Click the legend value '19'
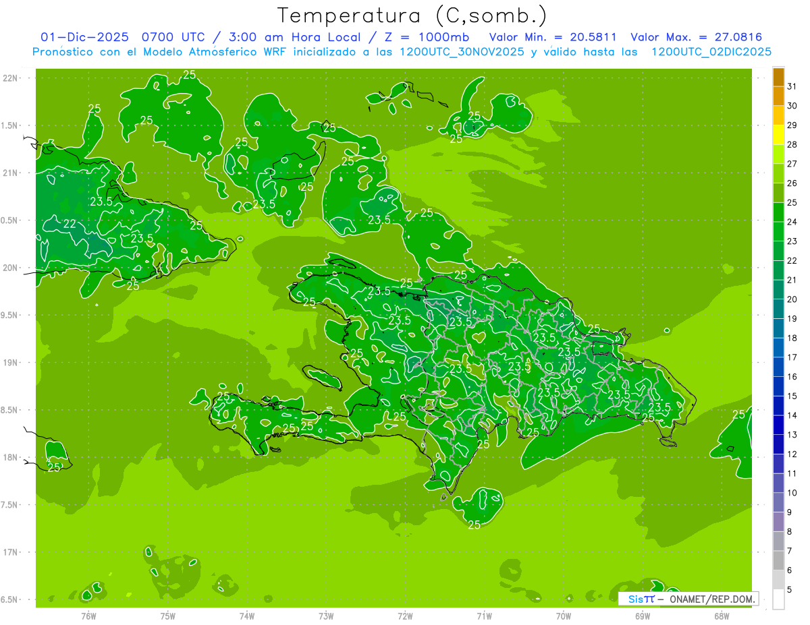This screenshot has height=625, width=810. 792,318
